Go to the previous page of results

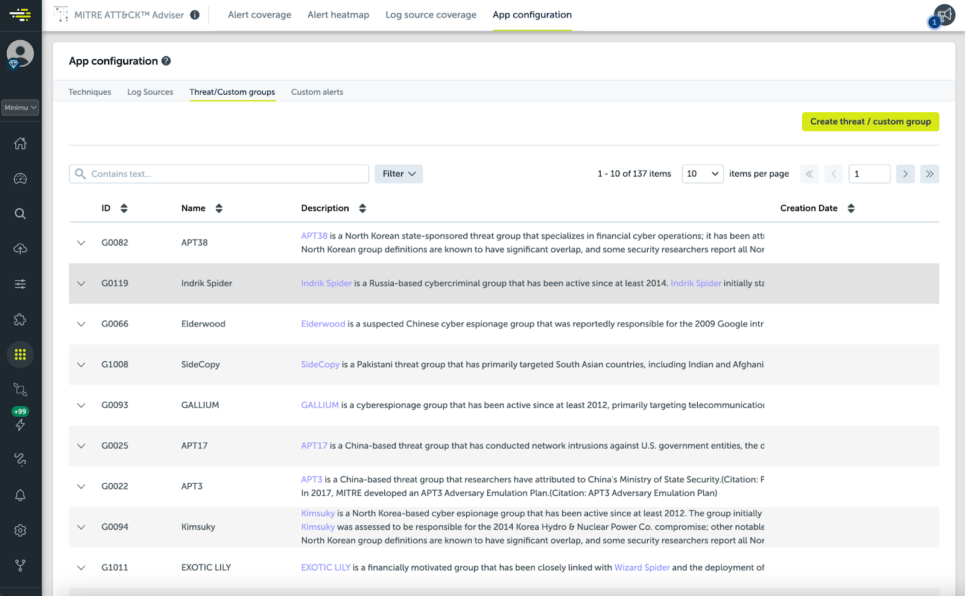point(834,174)
